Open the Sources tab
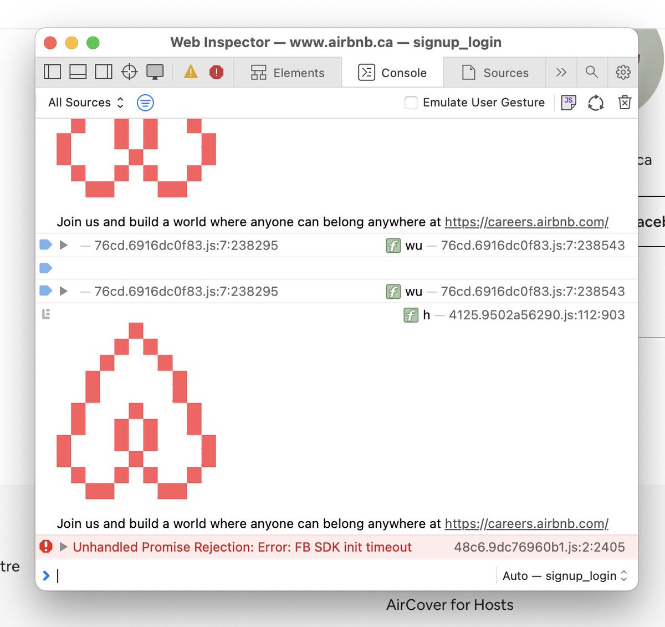 click(x=495, y=73)
